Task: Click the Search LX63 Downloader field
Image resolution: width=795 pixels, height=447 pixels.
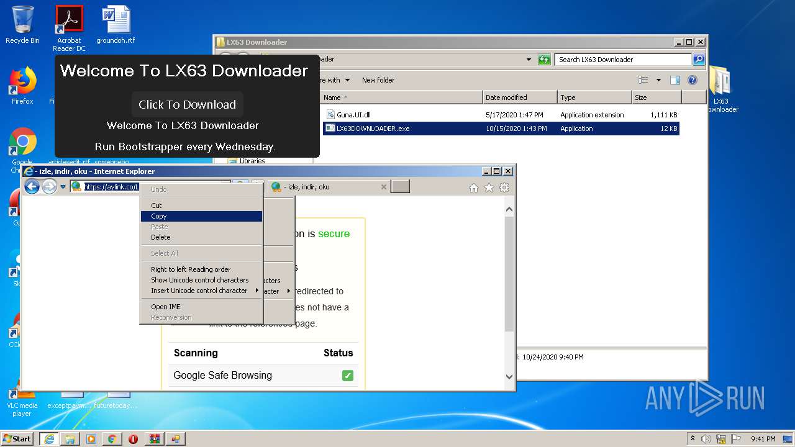Action: coord(623,60)
